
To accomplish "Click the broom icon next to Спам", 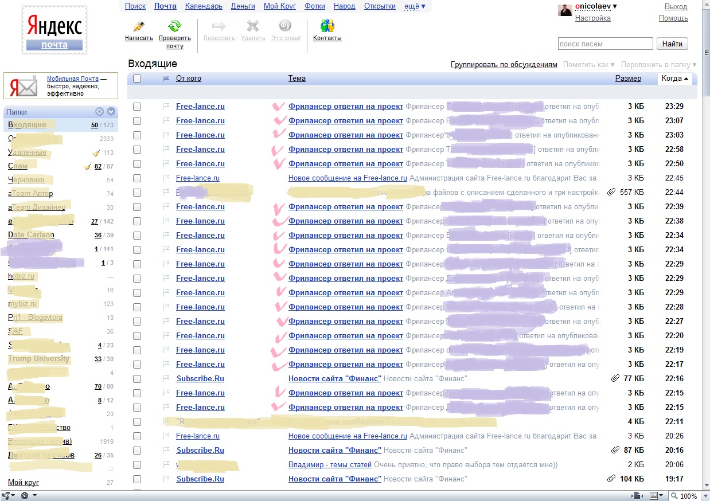I will point(88,167).
